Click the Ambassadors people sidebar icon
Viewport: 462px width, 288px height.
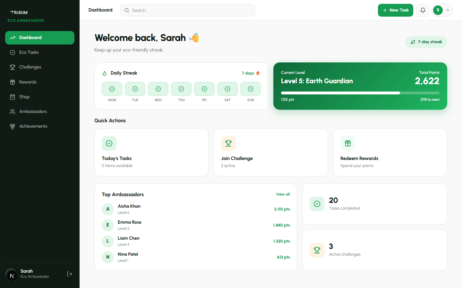(x=13, y=112)
